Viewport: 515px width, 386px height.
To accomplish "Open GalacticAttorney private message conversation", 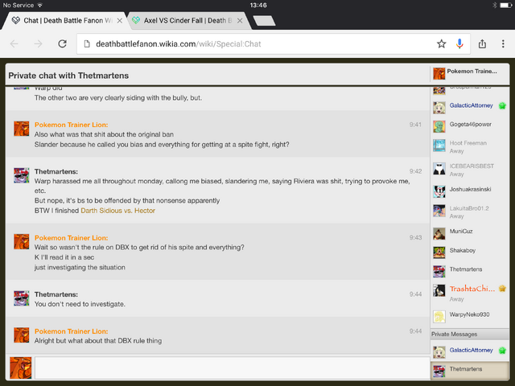I will click(x=470, y=351).
